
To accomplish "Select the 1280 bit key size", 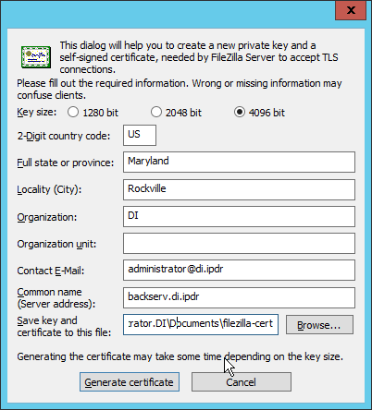I will (73, 112).
